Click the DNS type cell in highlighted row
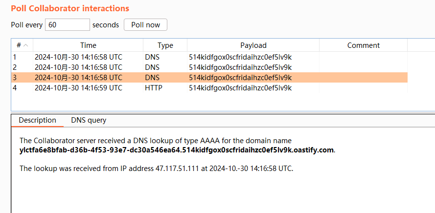Screen dimensions: 435x213 pos(152,78)
